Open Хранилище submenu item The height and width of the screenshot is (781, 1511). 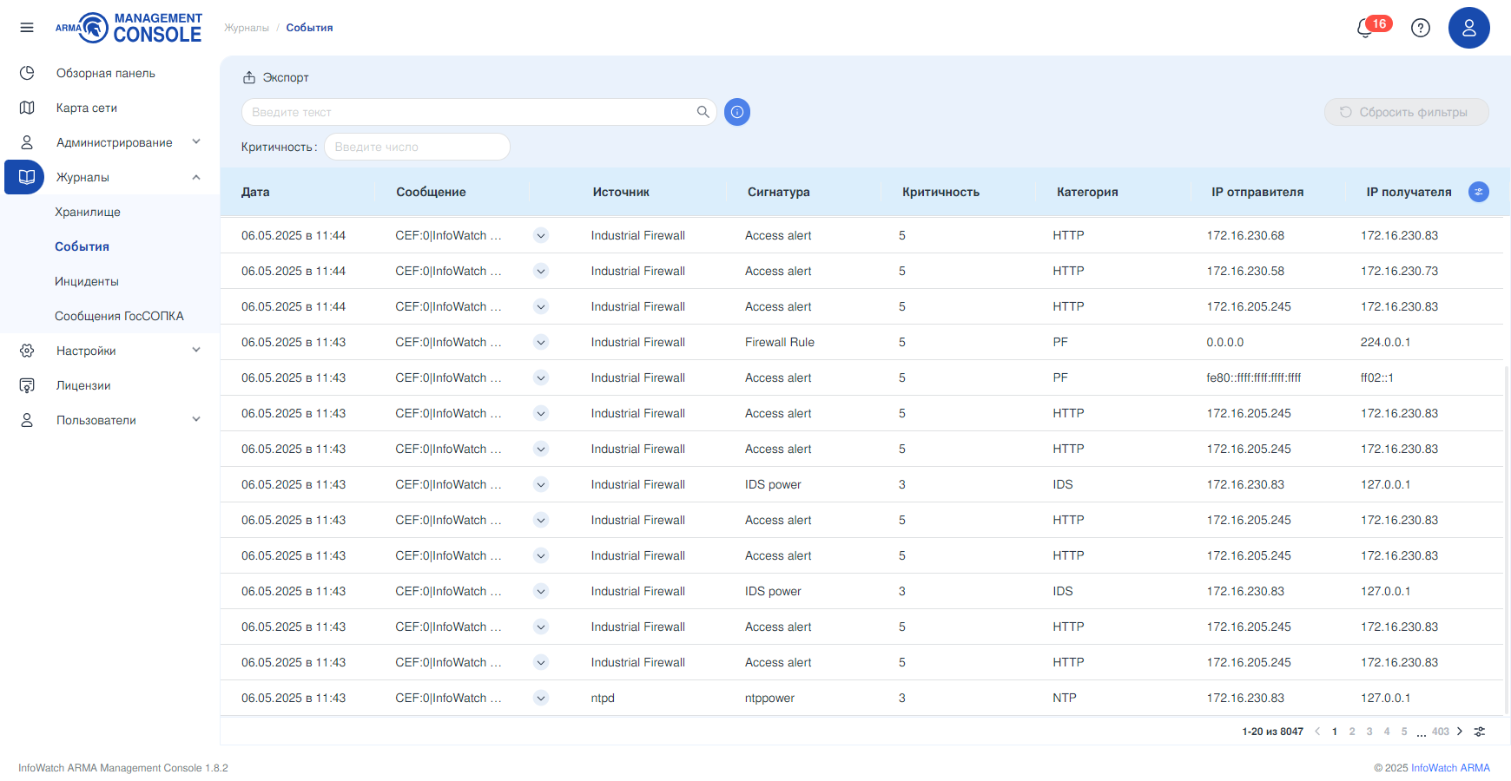click(x=88, y=212)
